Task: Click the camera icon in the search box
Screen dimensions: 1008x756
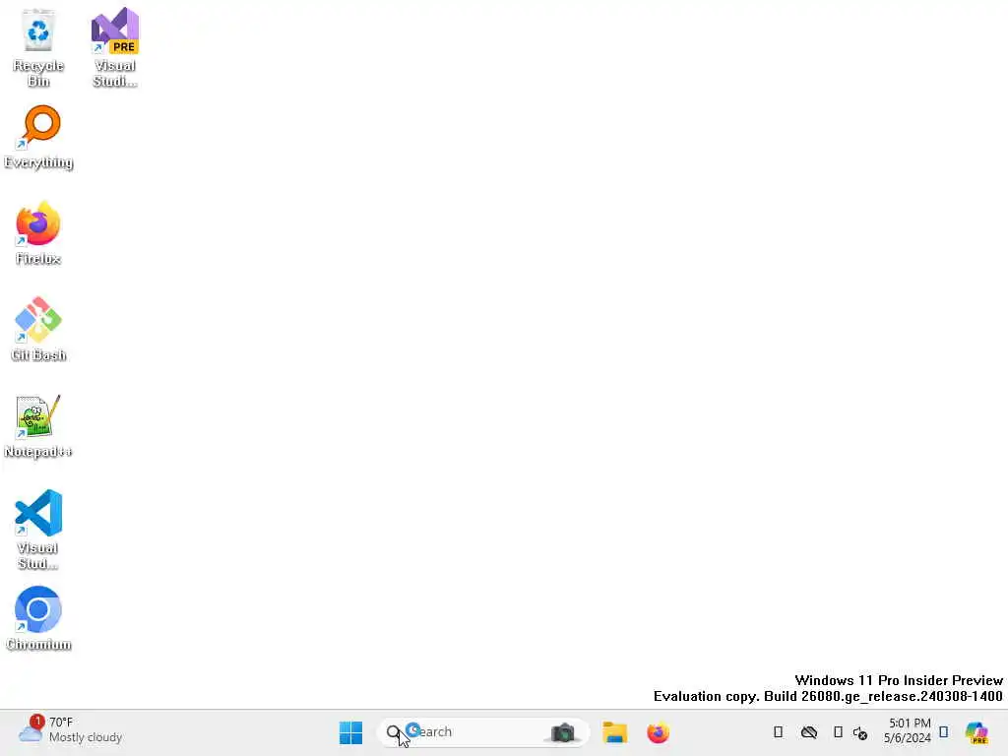Action: click(x=562, y=732)
